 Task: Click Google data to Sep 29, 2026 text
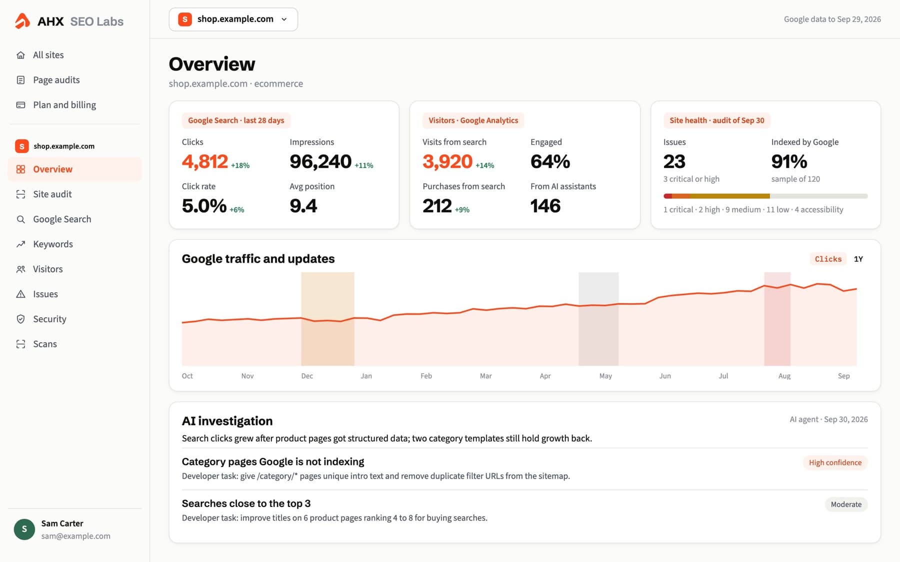[x=832, y=19]
